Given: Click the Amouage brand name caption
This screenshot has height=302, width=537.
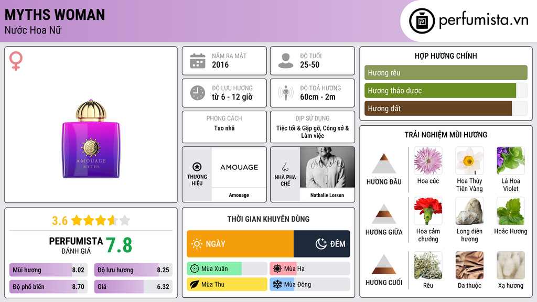Looking at the screenshot, I should click(239, 195).
